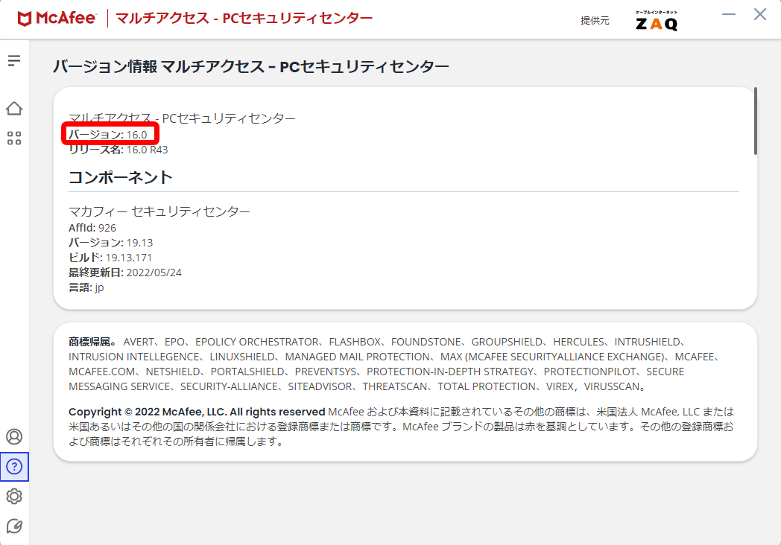Click the Copyright © 2022 McAfee text
This screenshot has width=781, height=545.
tap(197, 412)
